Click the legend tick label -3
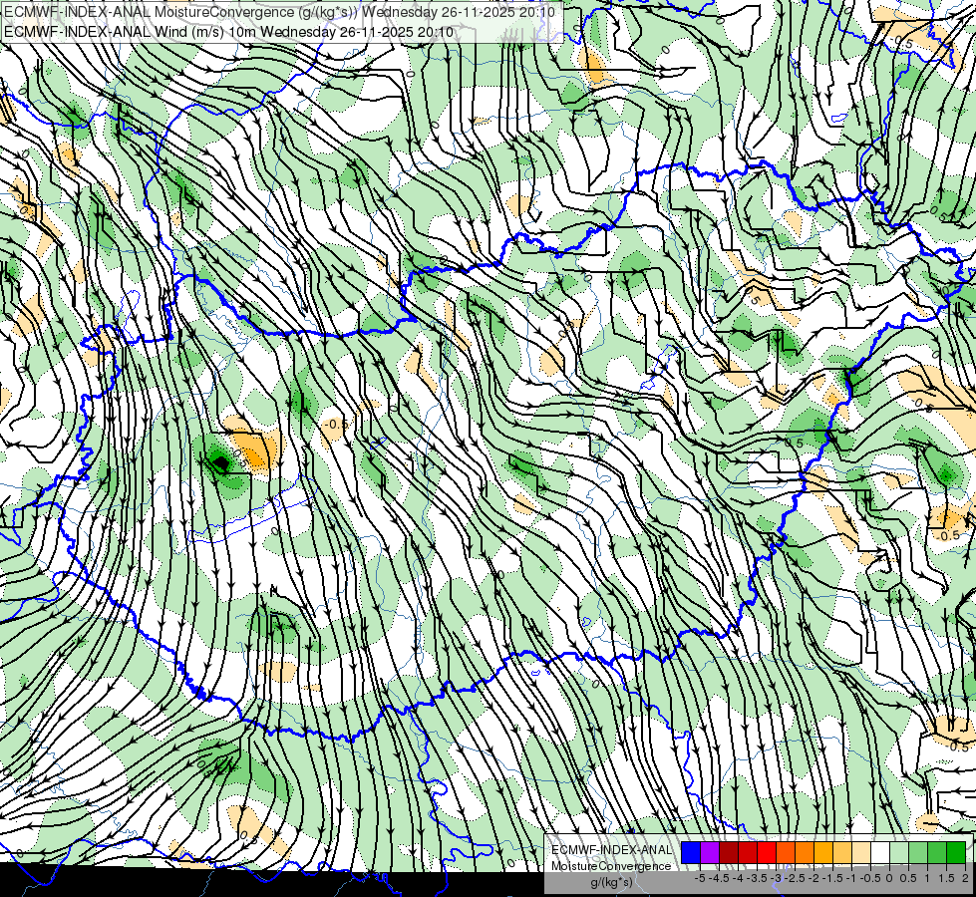 pyautogui.click(x=776, y=878)
